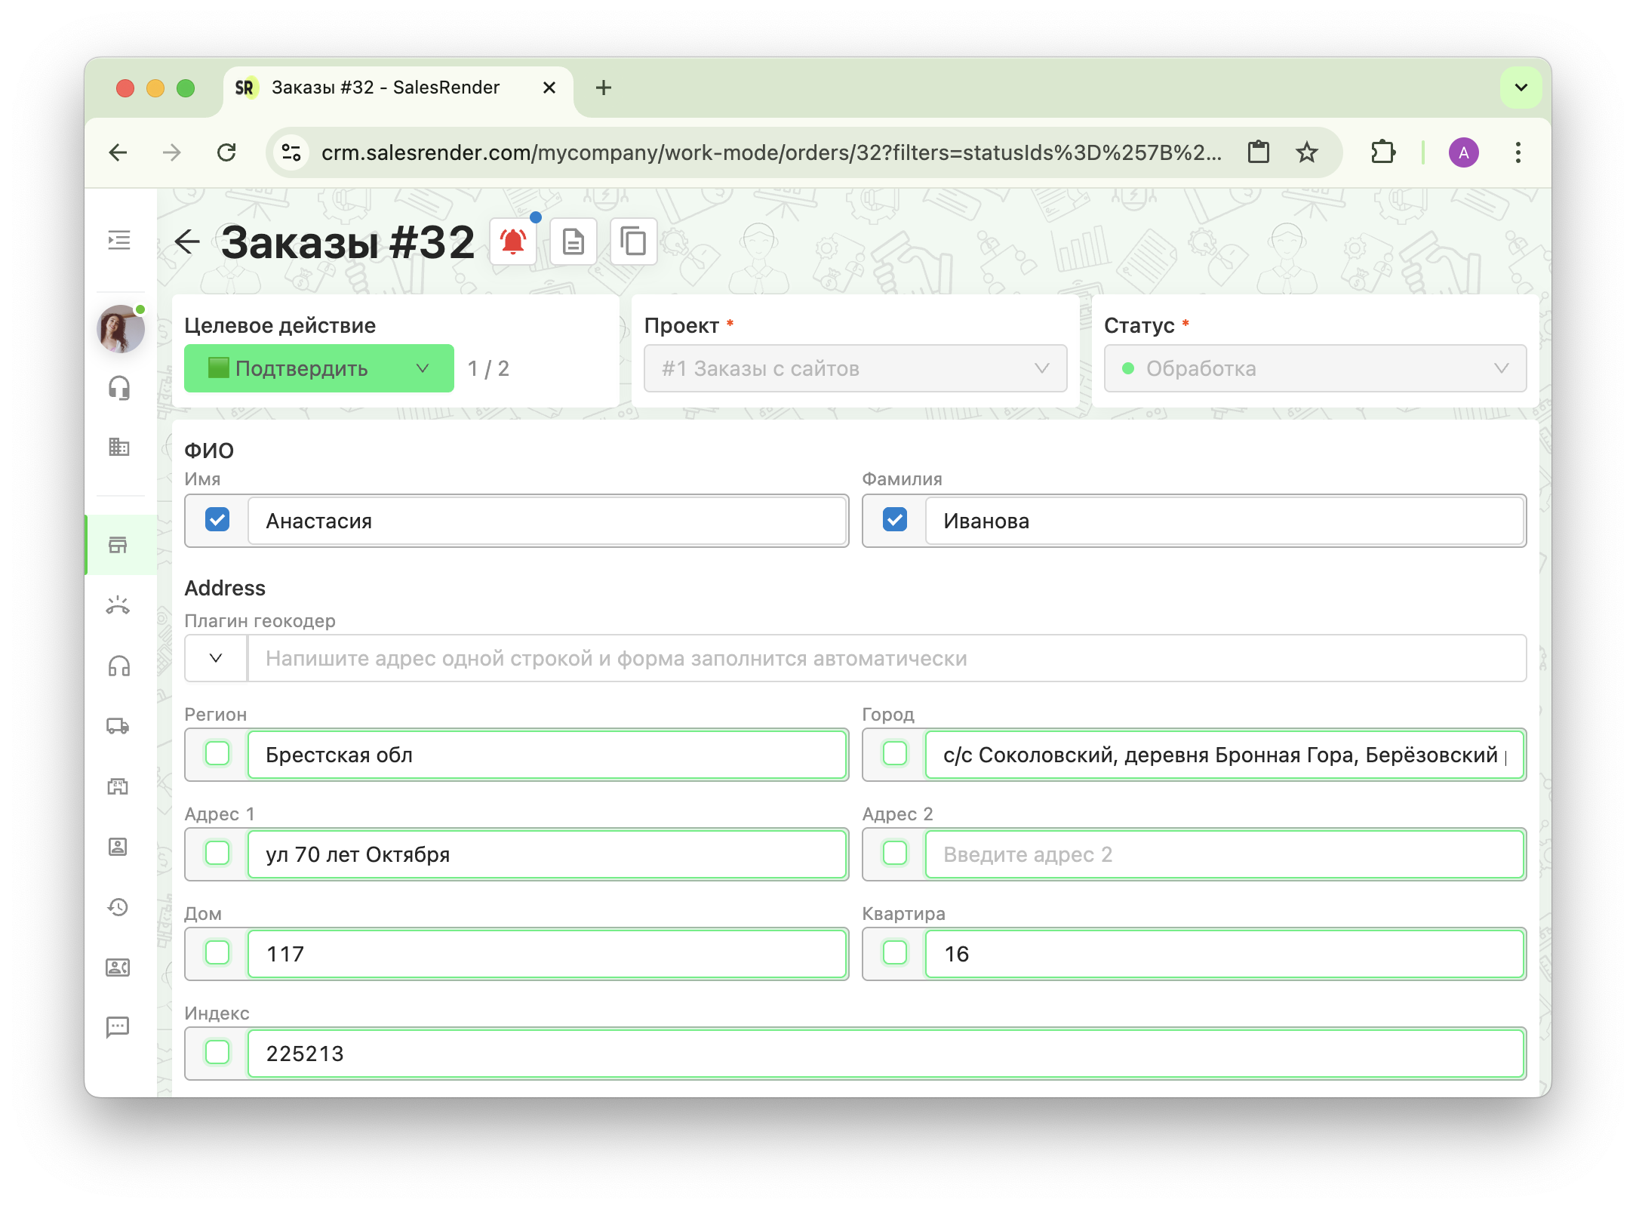
Task: Click the Имя field with Анастасия
Action: 546,521
